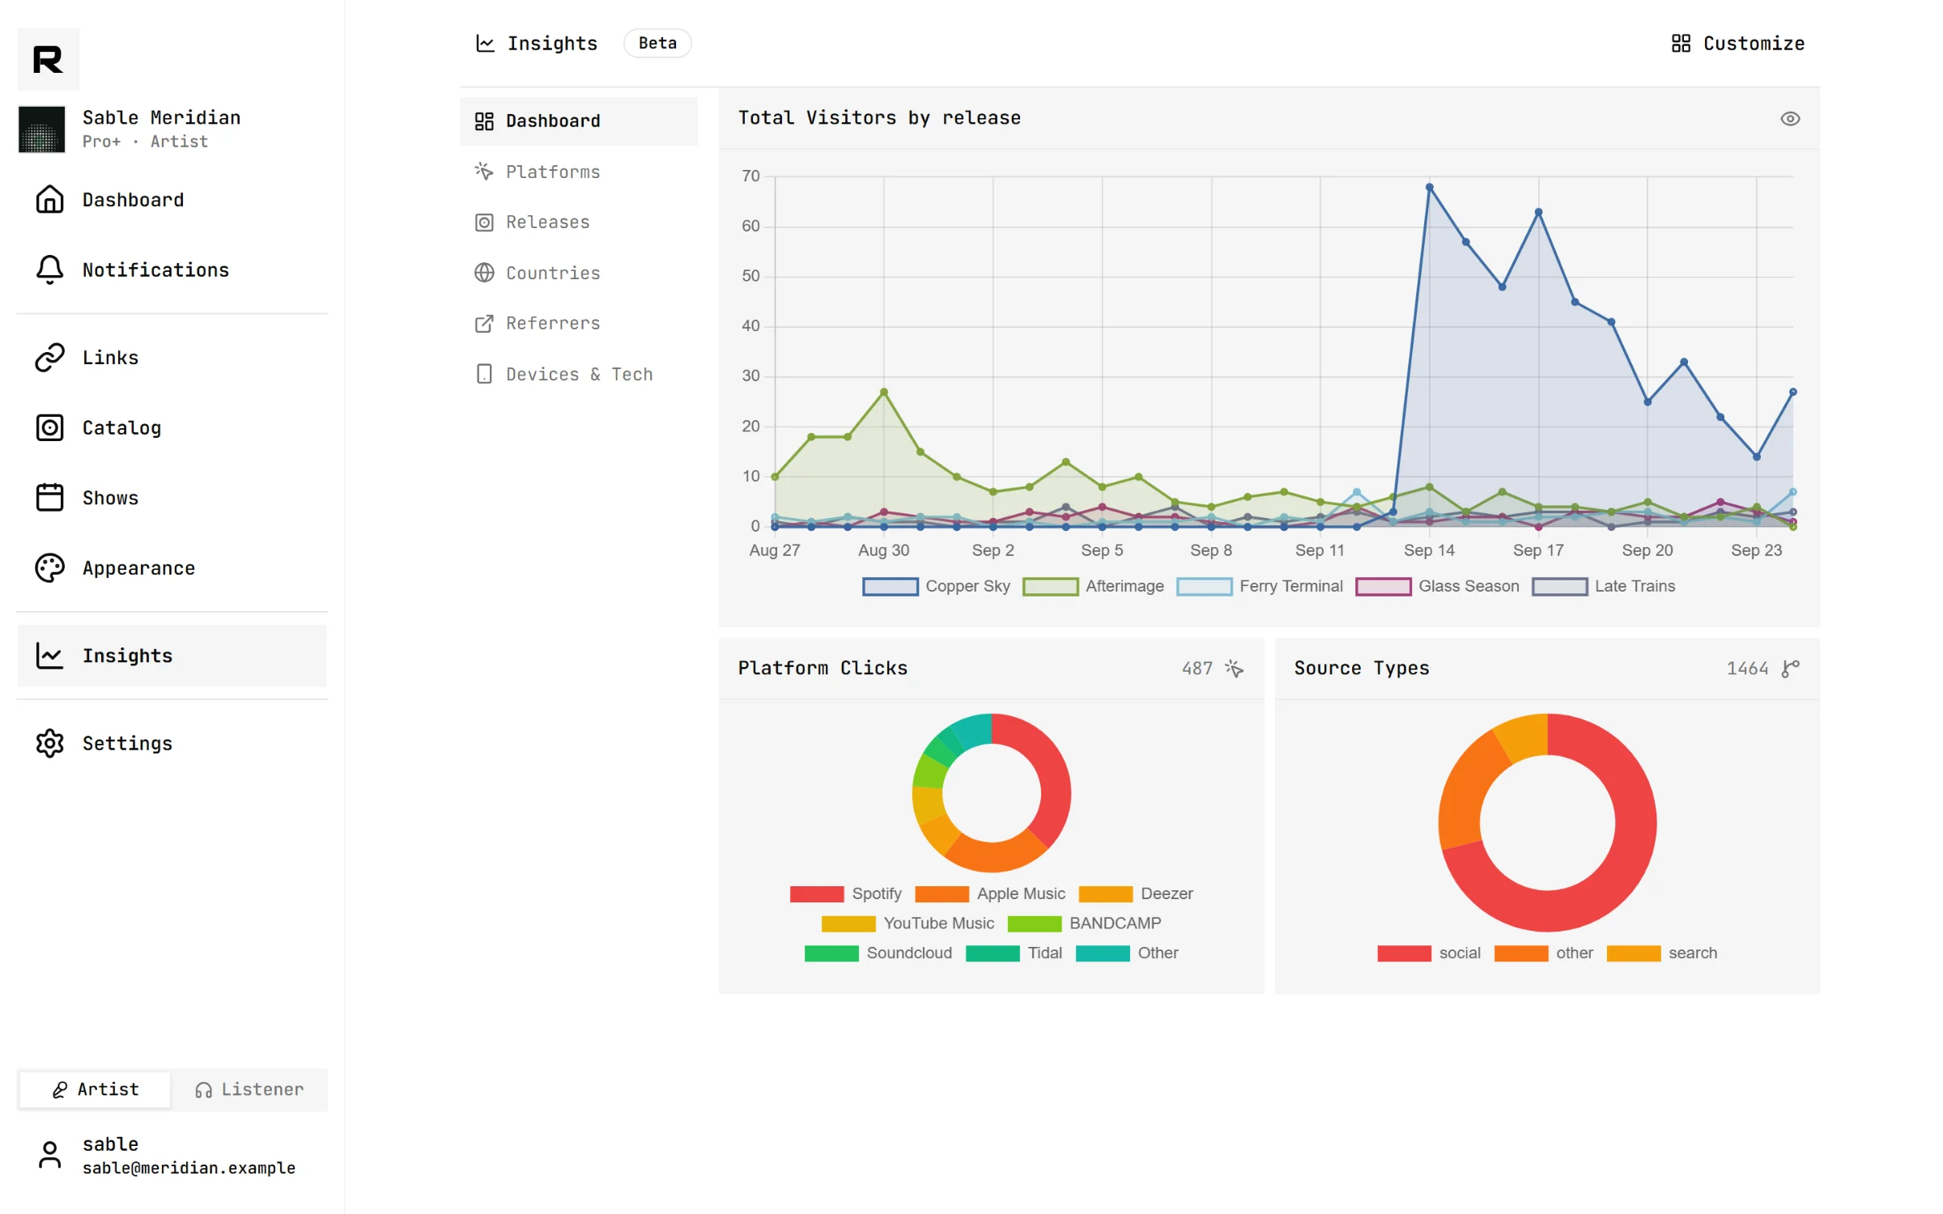Click the Glass Season legend color swatch
Screen dimensions: 1943x1214
[1384, 586]
